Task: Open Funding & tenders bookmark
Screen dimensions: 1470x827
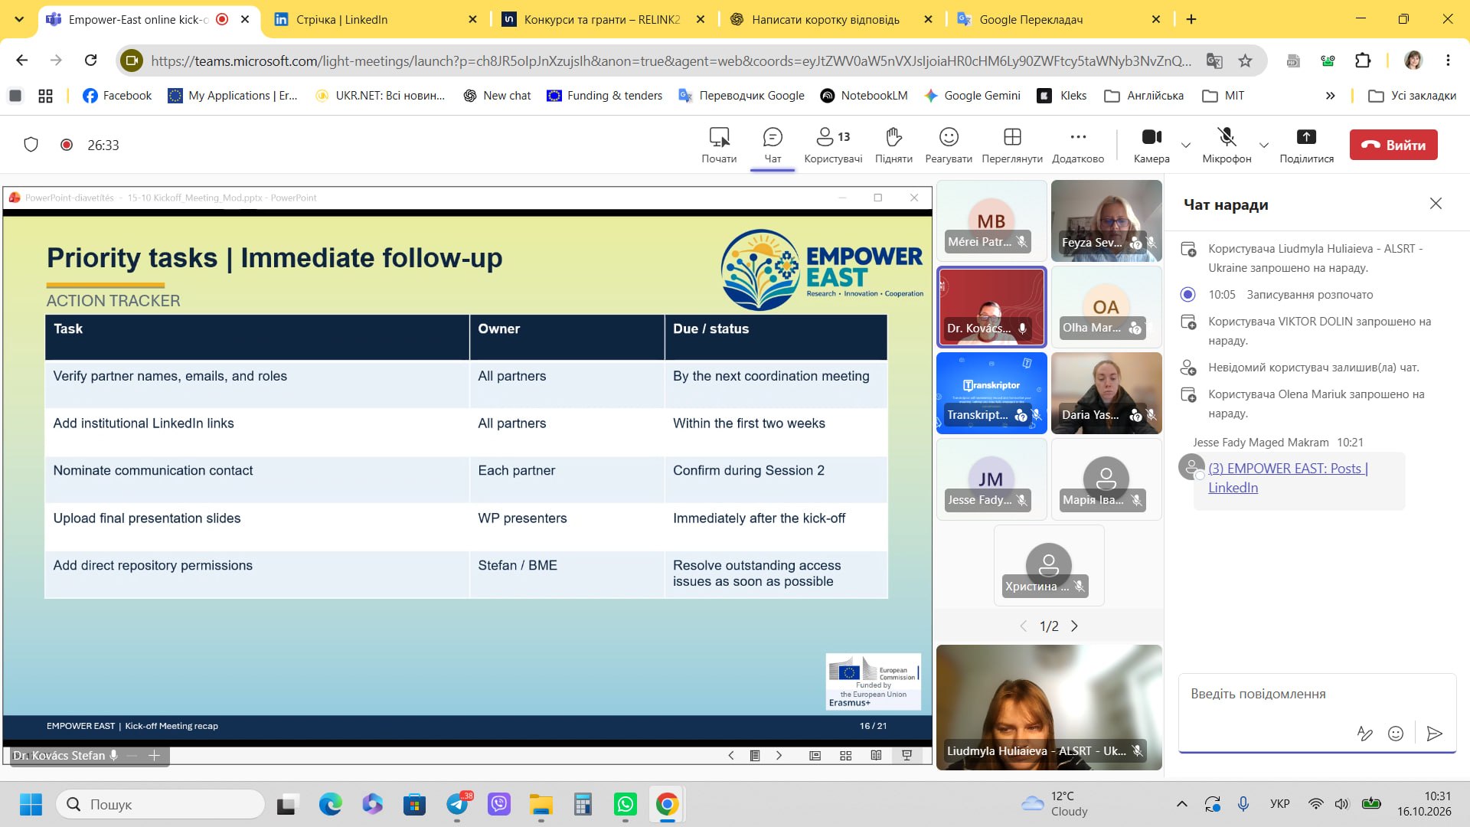Action: click(605, 96)
